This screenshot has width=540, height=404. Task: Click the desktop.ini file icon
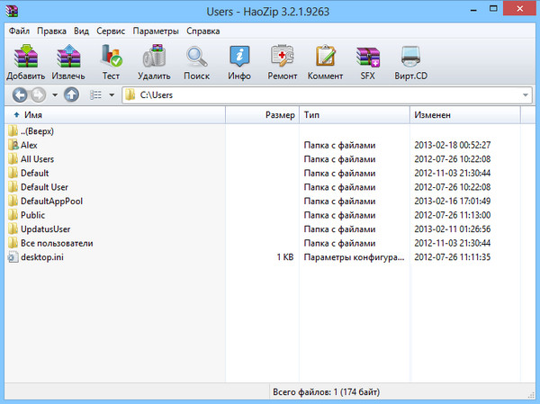pos(13,257)
